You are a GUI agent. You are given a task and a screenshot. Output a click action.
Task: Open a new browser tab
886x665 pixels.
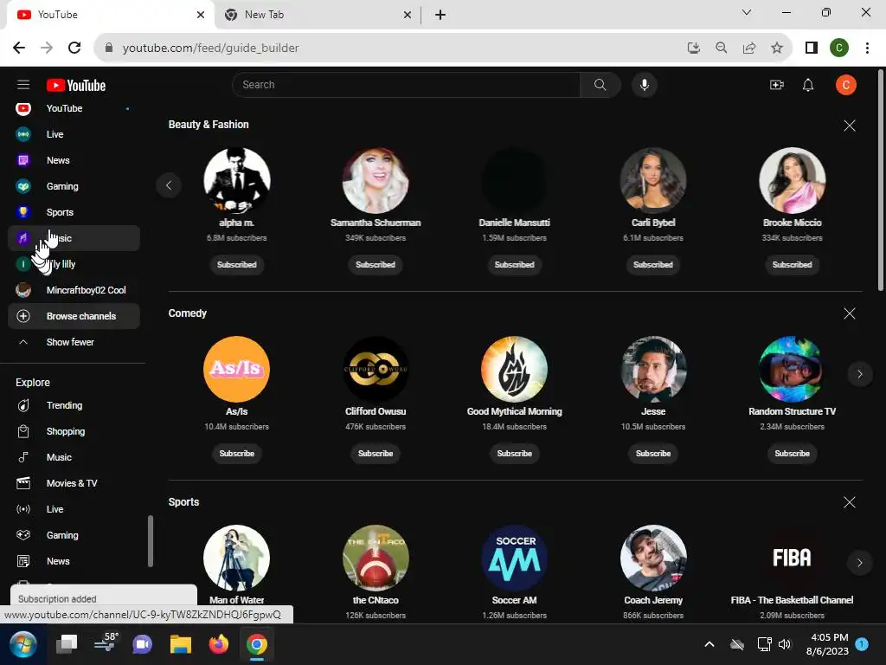click(440, 16)
